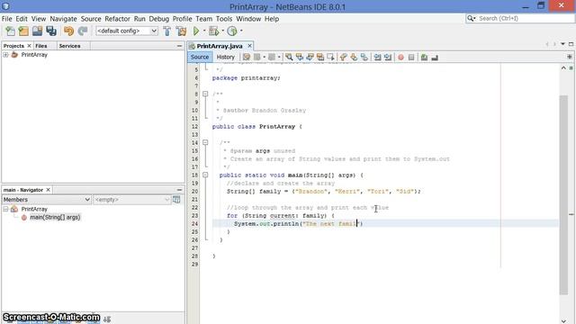Click the Shift Line Left icon
Viewport: 576px width, 324px height.
click(377, 57)
